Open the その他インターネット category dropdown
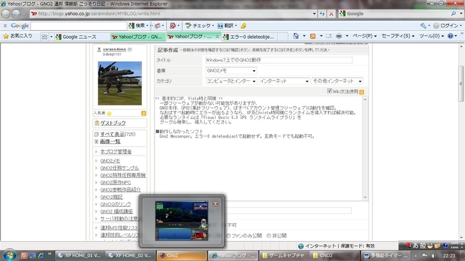465x261 pixels. pyautogui.click(x=337, y=81)
